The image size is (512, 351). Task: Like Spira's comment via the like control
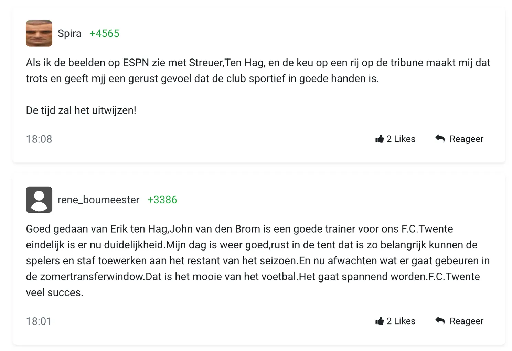pyautogui.click(x=395, y=139)
